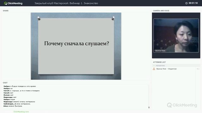Click the shared slide 'Почему сначала слушаем?'

(76, 46)
